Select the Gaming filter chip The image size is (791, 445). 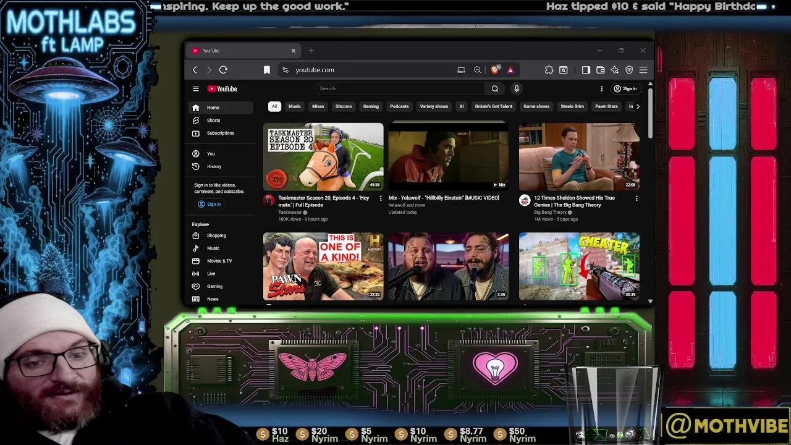tap(371, 106)
